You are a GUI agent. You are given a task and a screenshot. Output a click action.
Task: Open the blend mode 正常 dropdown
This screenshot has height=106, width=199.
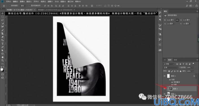point(171,68)
